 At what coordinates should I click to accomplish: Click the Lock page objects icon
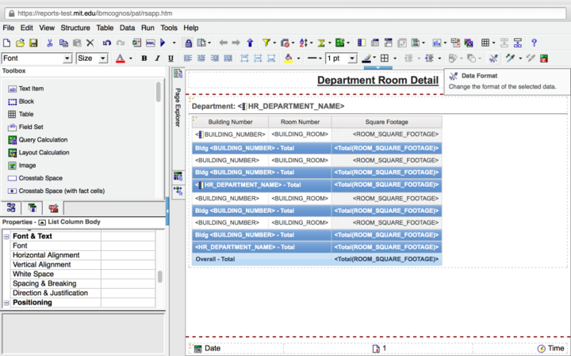(x=188, y=43)
